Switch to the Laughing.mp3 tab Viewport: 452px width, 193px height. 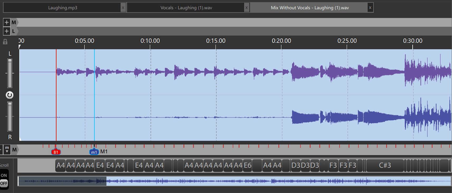(x=63, y=8)
